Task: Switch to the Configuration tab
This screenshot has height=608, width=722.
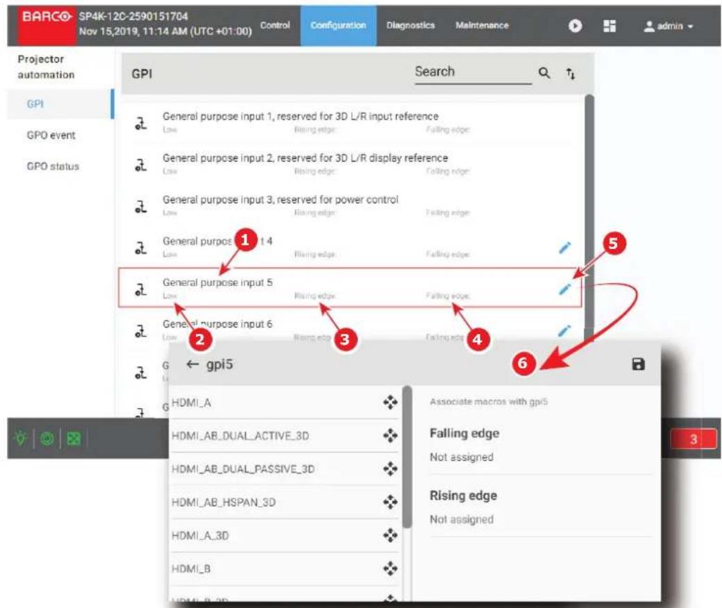Action: [339, 25]
